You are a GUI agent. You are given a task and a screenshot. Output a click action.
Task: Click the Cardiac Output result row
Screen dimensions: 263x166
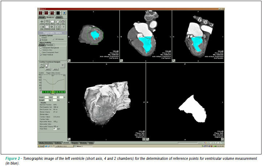pyautogui.click(x=50, y=117)
